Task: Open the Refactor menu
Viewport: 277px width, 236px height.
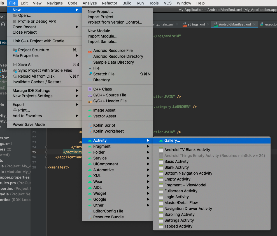Action: coord(110,3)
